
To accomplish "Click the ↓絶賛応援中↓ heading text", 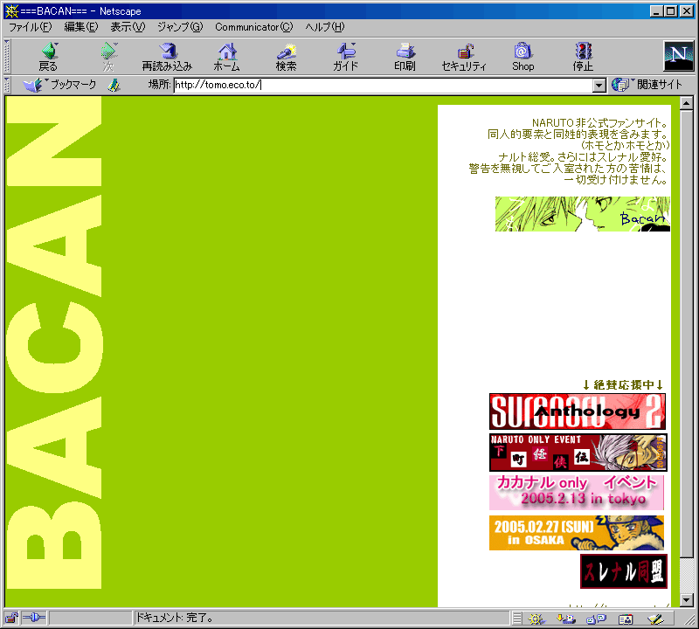I will pos(623,384).
